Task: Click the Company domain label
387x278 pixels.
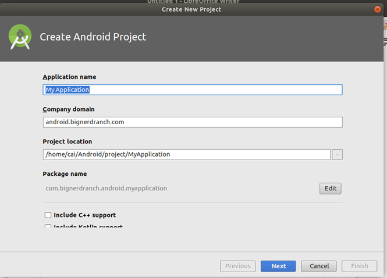Action: (69, 109)
